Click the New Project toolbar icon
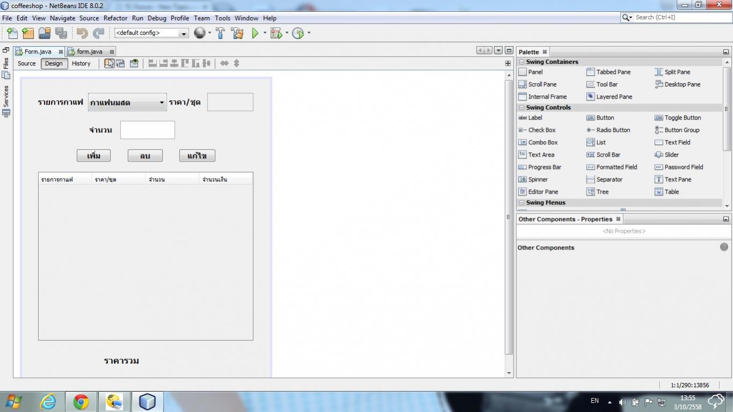This screenshot has height=412, width=733. [28, 33]
